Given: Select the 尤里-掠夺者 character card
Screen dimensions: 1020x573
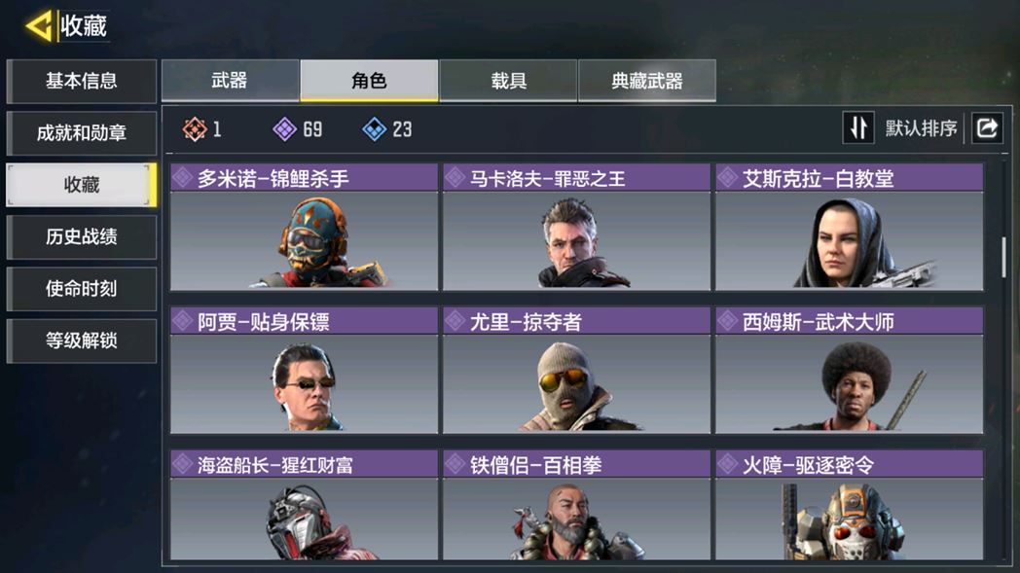Looking at the screenshot, I should pyautogui.click(x=576, y=370).
